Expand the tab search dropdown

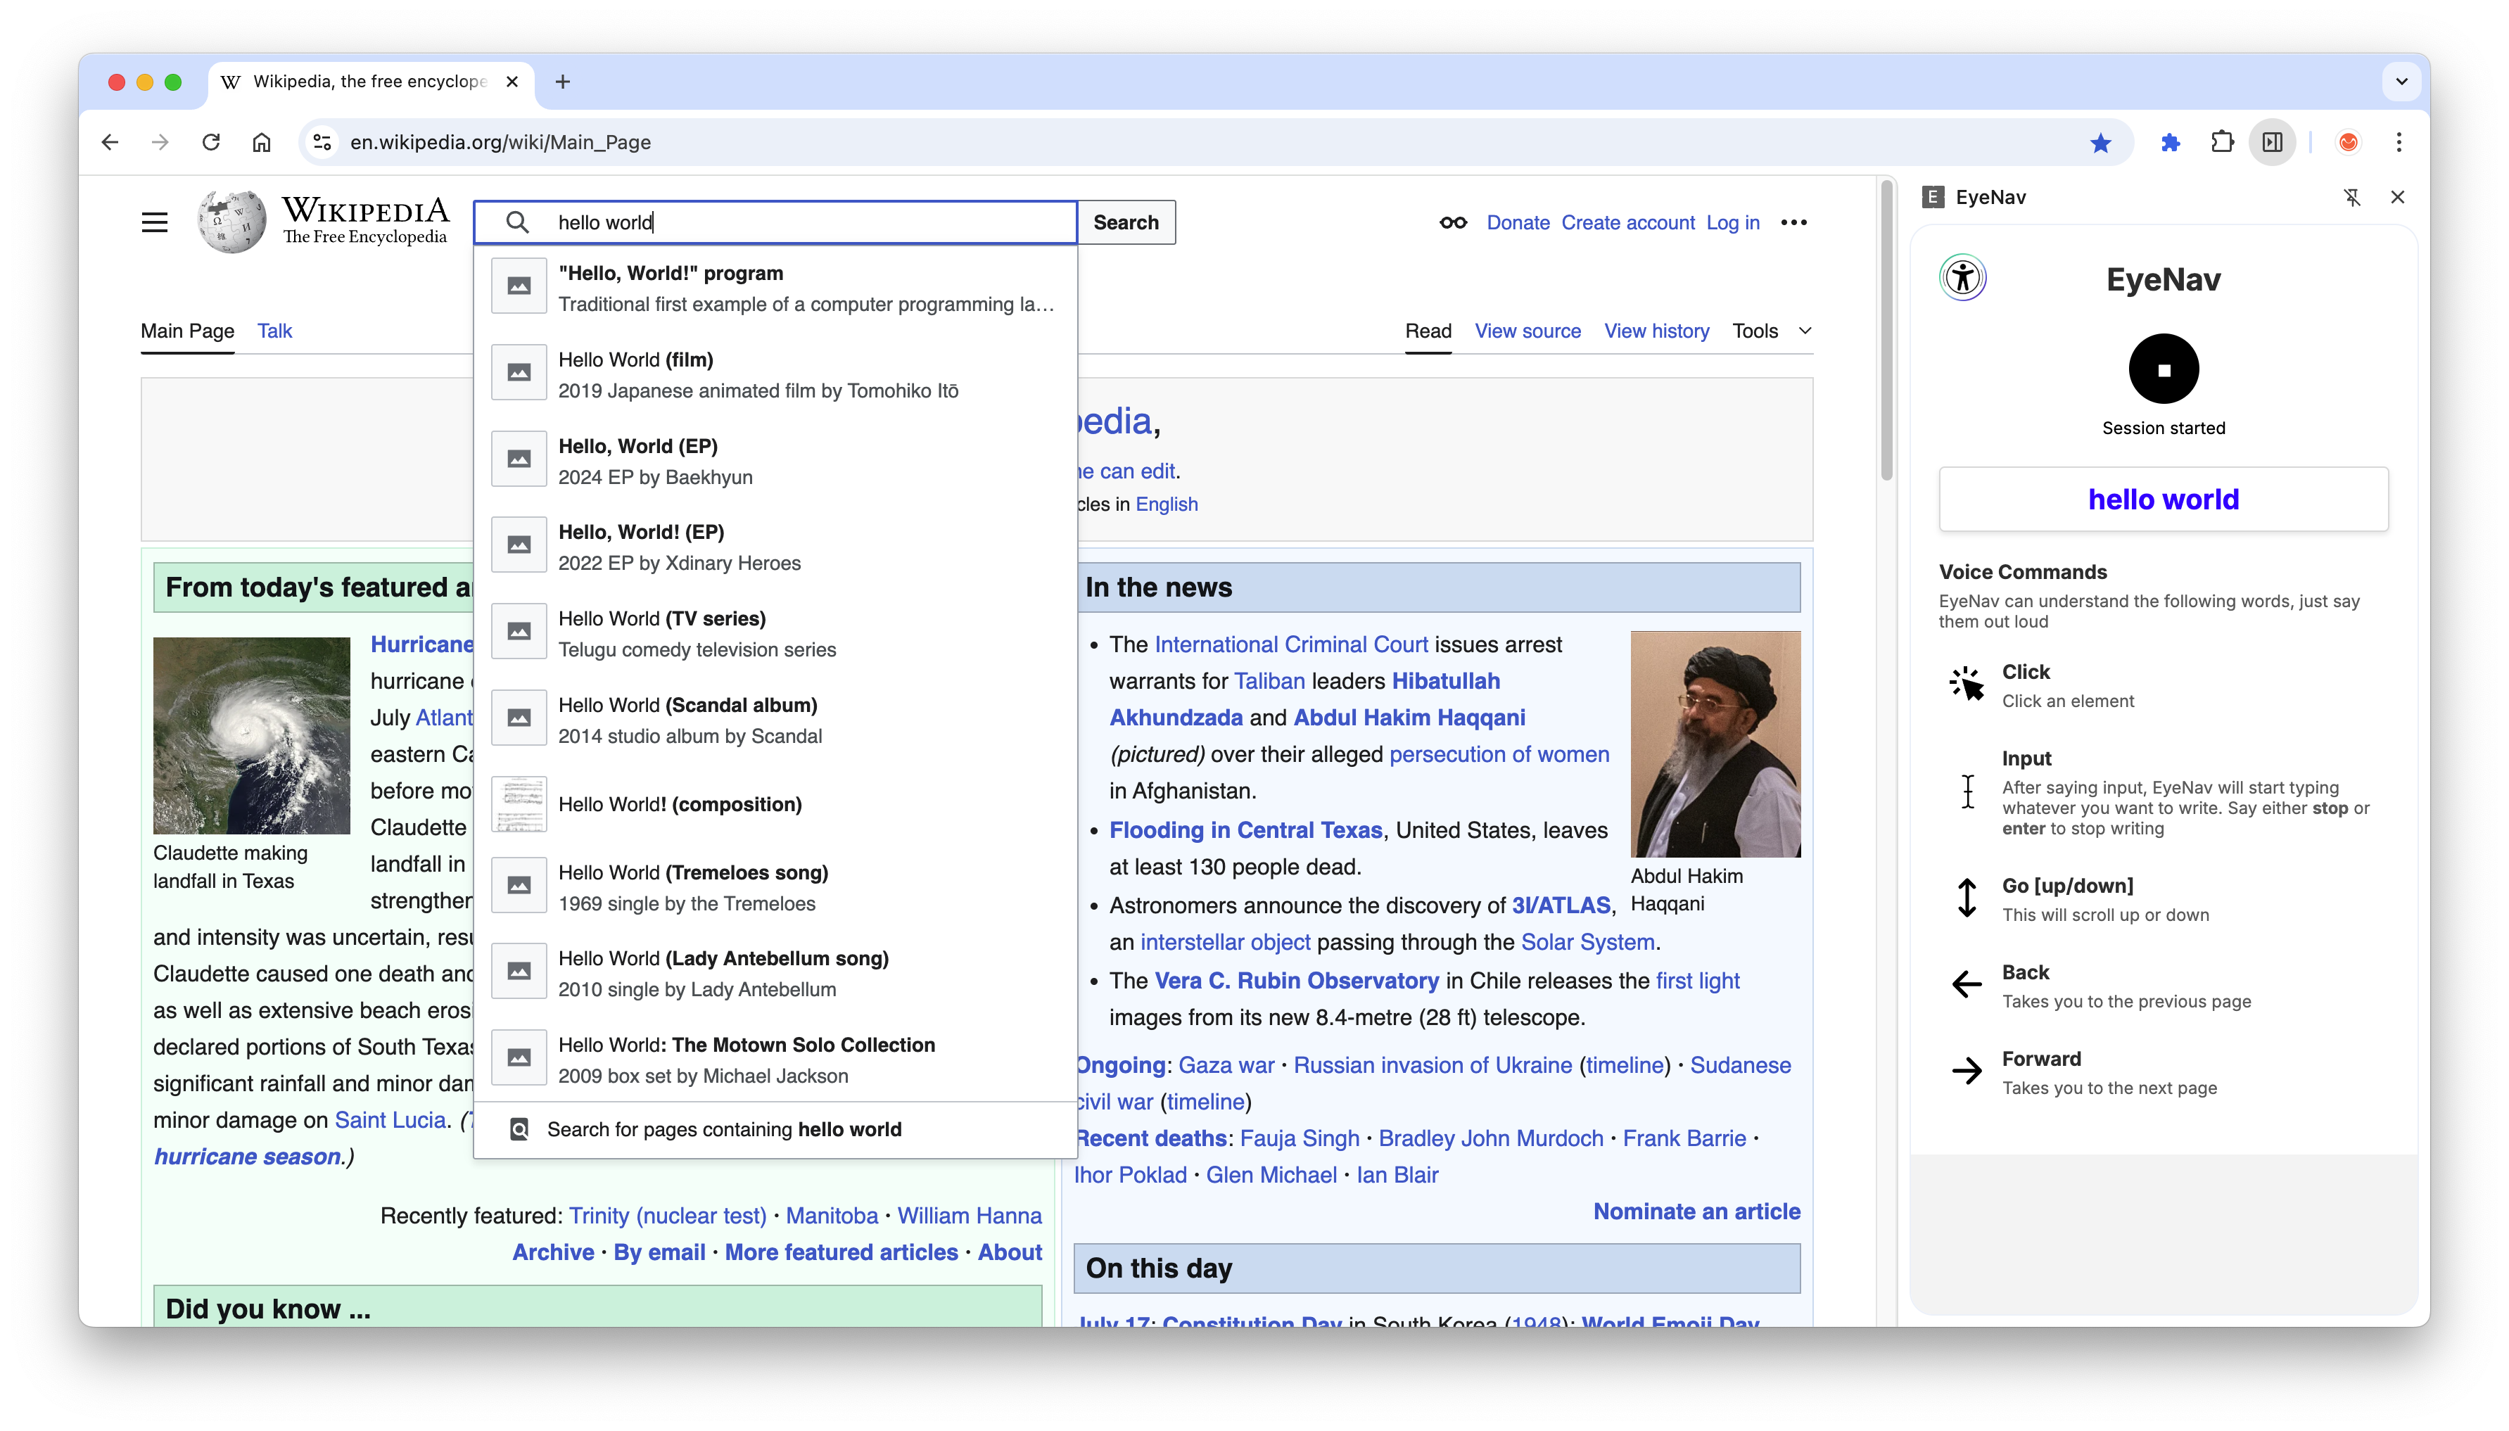click(x=2401, y=82)
